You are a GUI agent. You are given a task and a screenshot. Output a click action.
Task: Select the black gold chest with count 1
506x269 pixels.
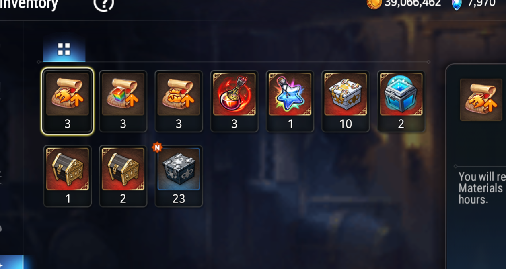tap(68, 176)
